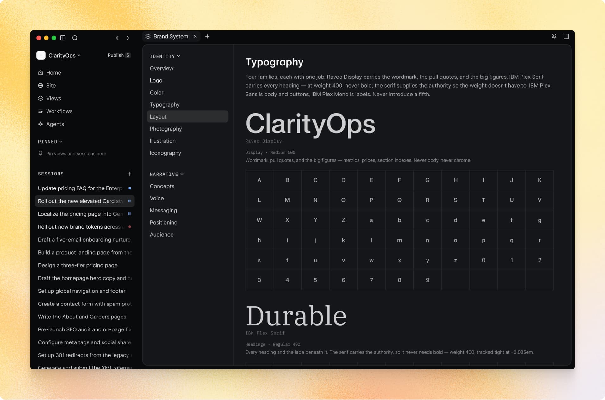Open session 'Configure meta tags and social share'
This screenshot has height=400, width=605.
point(85,343)
